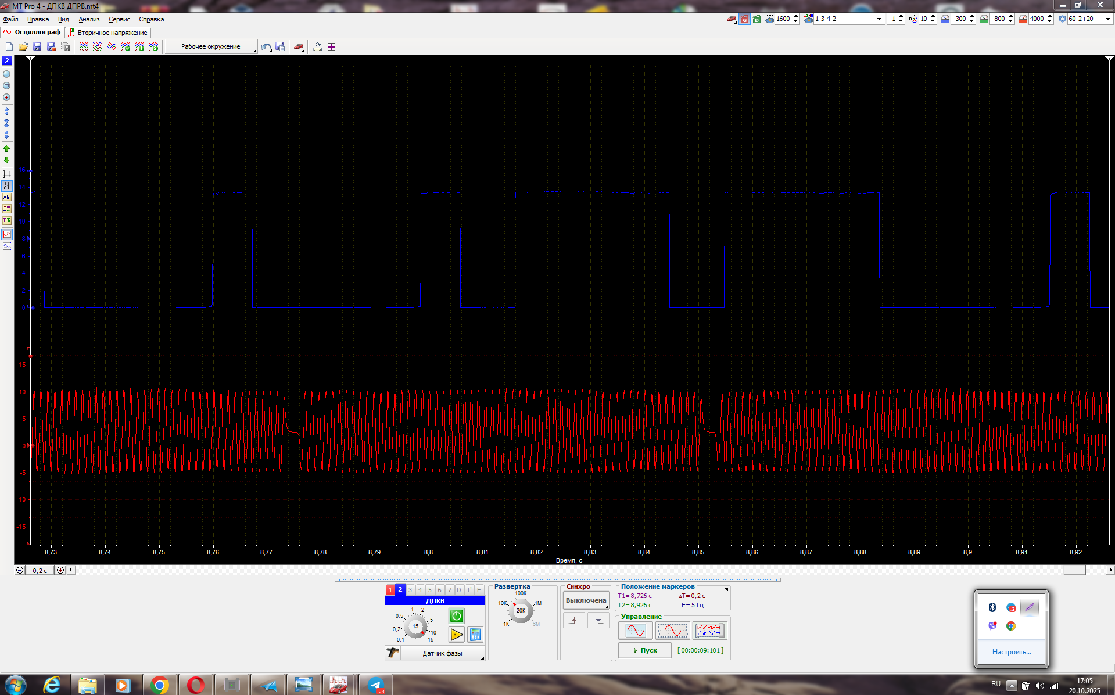This screenshot has width=1115, height=695.
Task: Click the Развертка sweep rate knob
Action: pyautogui.click(x=521, y=611)
